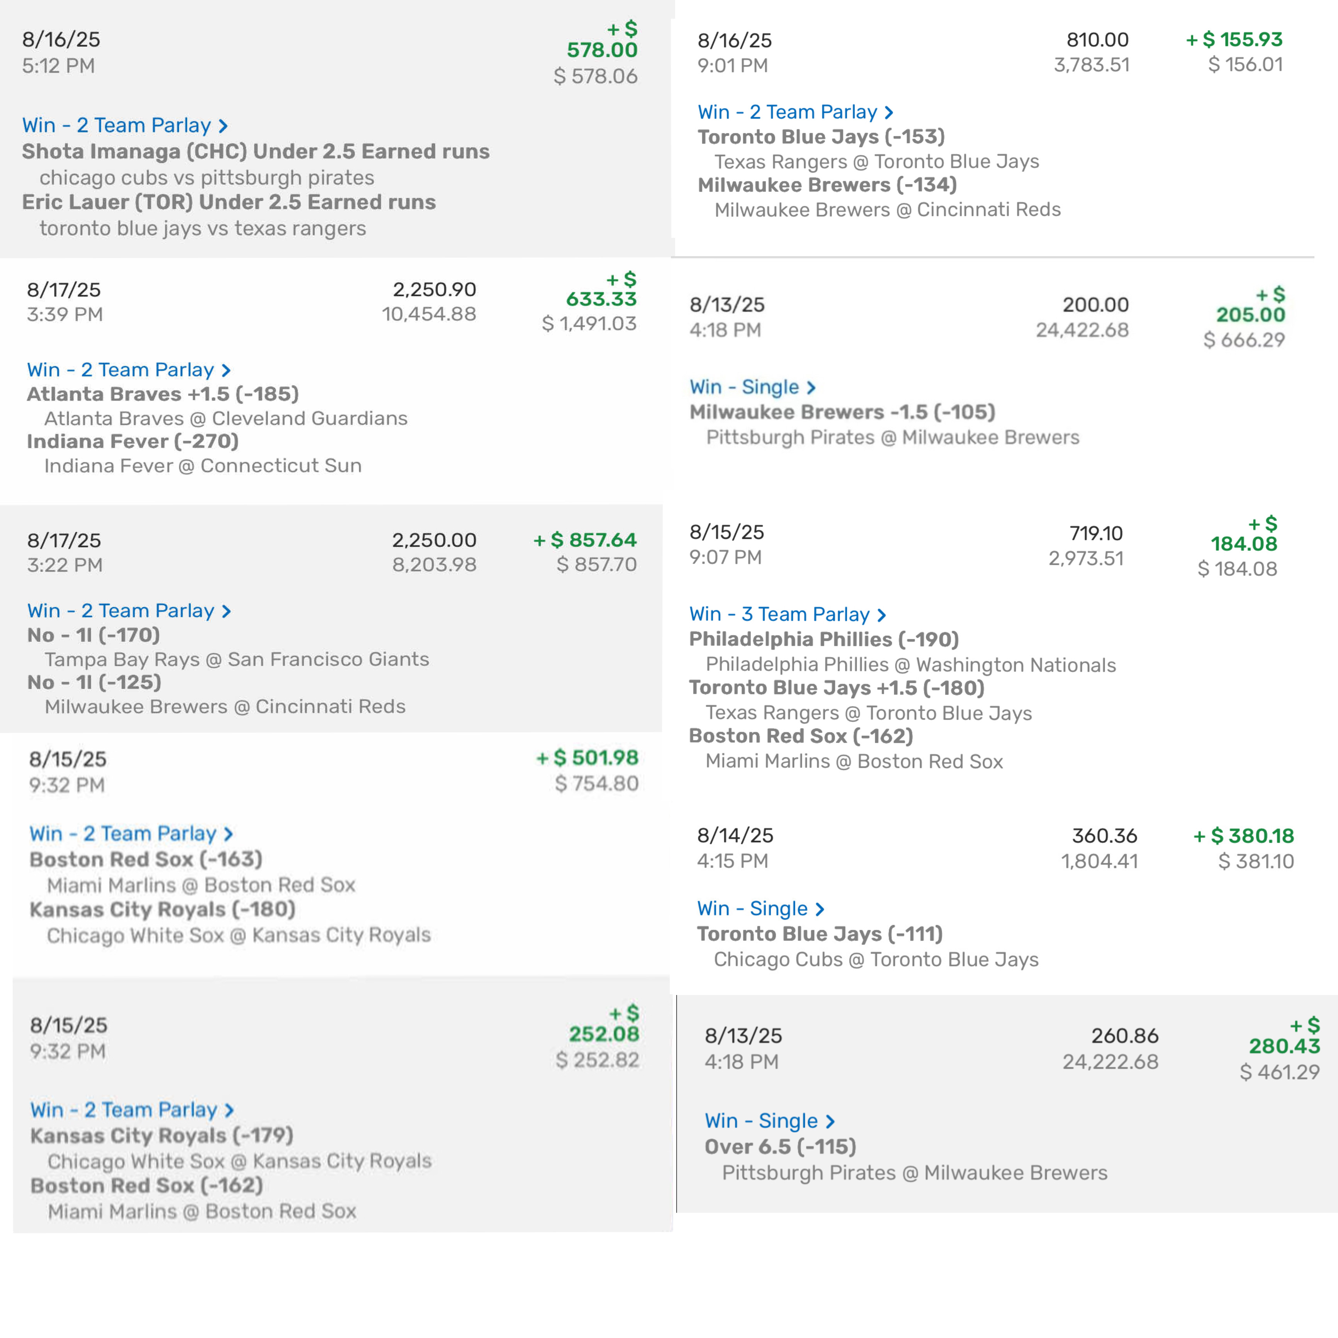Open Win - Single above Milwaukee Brewers -1.5
This screenshot has width=1338, height=1338.
pyautogui.click(x=744, y=387)
